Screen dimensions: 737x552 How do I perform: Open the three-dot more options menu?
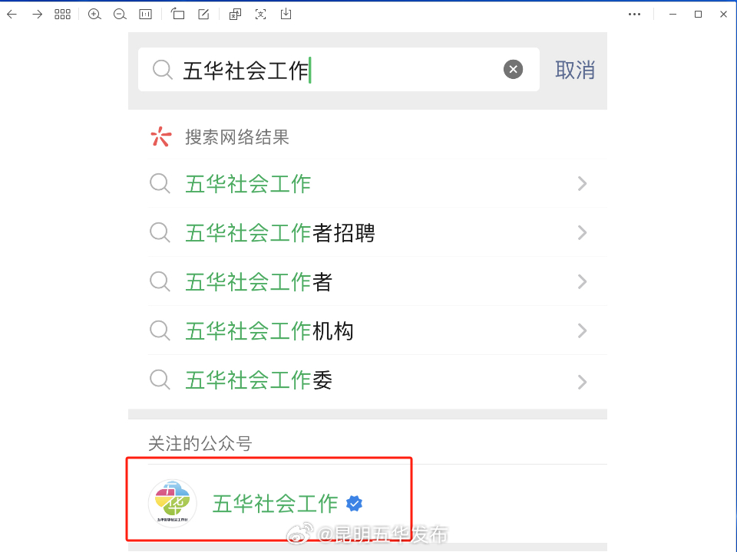coord(634,14)
